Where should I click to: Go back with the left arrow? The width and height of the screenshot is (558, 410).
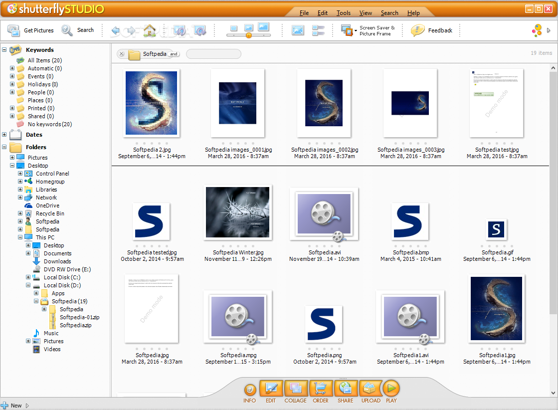tap(115, 30)
